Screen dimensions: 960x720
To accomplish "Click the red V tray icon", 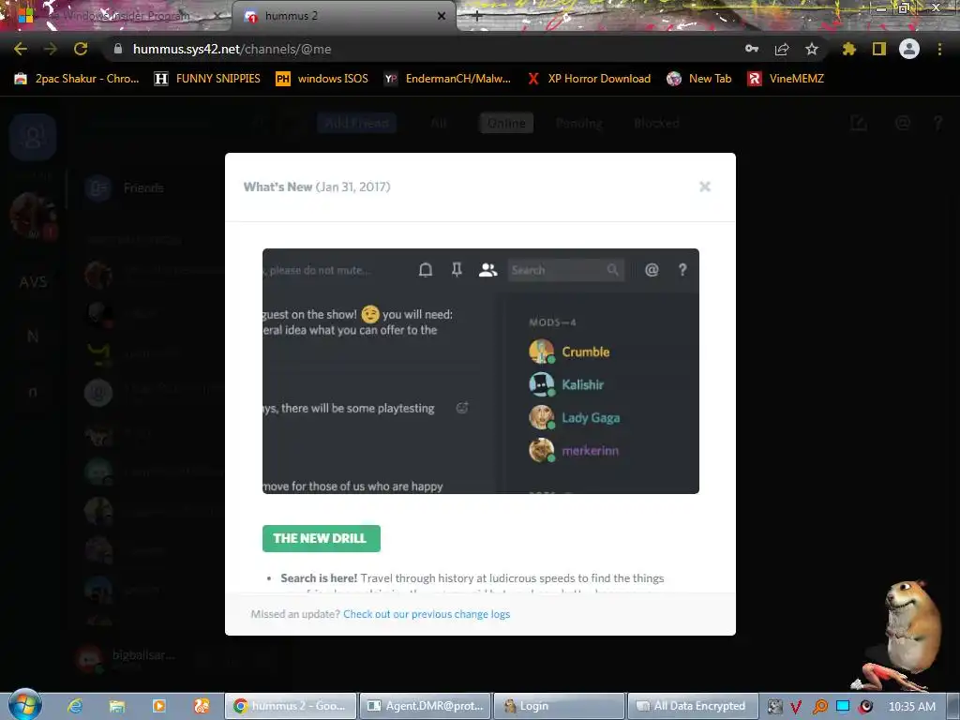I will tap(796, 707).
